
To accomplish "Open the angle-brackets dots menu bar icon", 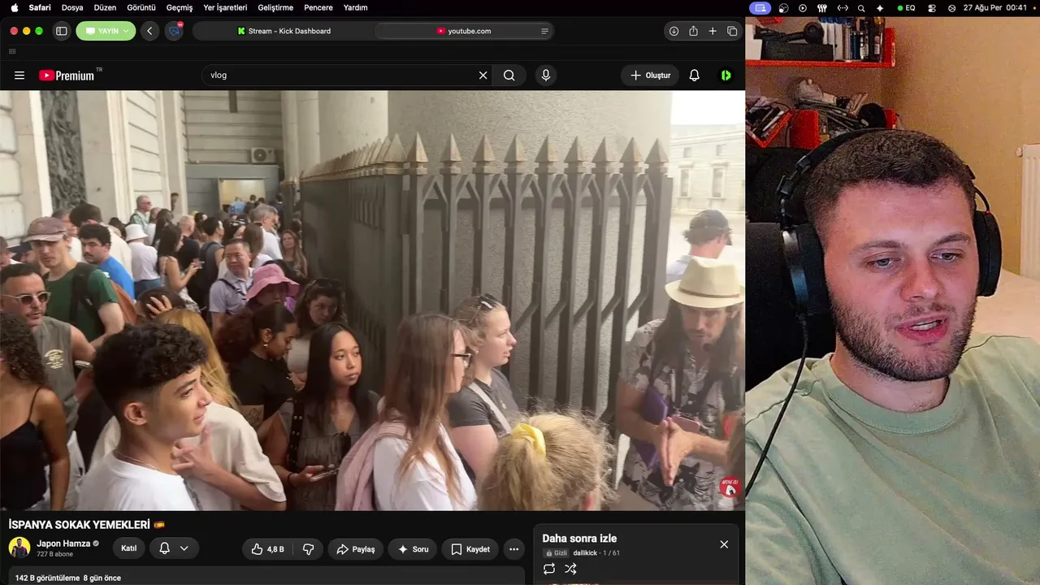I will click(843, 7).
